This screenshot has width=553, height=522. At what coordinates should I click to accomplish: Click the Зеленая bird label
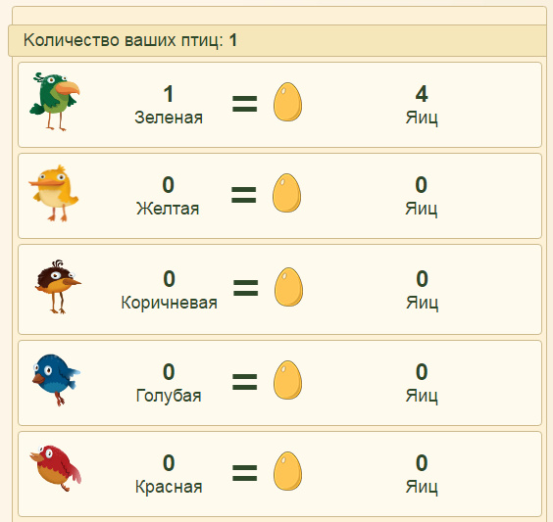pos(169,118)
